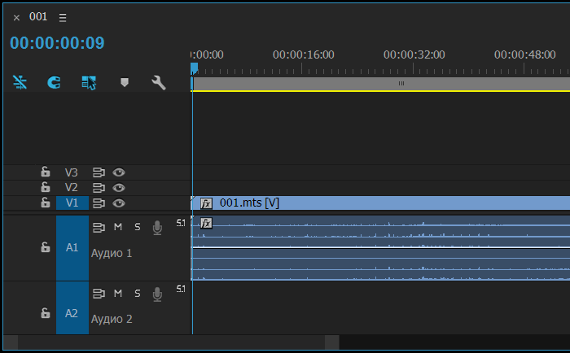Toggle Linked Selection icon

(x=89, y=82)
